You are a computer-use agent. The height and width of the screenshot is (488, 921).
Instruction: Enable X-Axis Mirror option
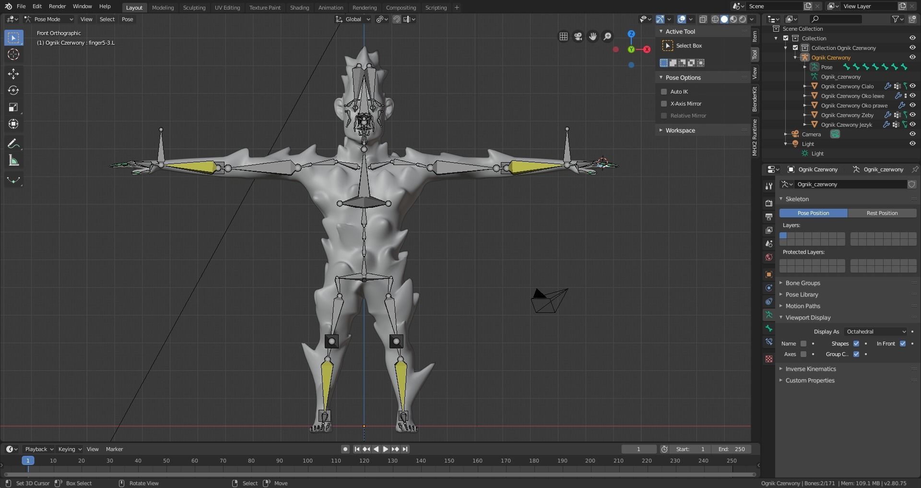click(x=664, y=104)
